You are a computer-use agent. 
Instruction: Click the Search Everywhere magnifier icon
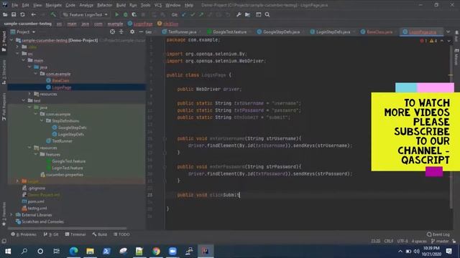click(267, 14)
